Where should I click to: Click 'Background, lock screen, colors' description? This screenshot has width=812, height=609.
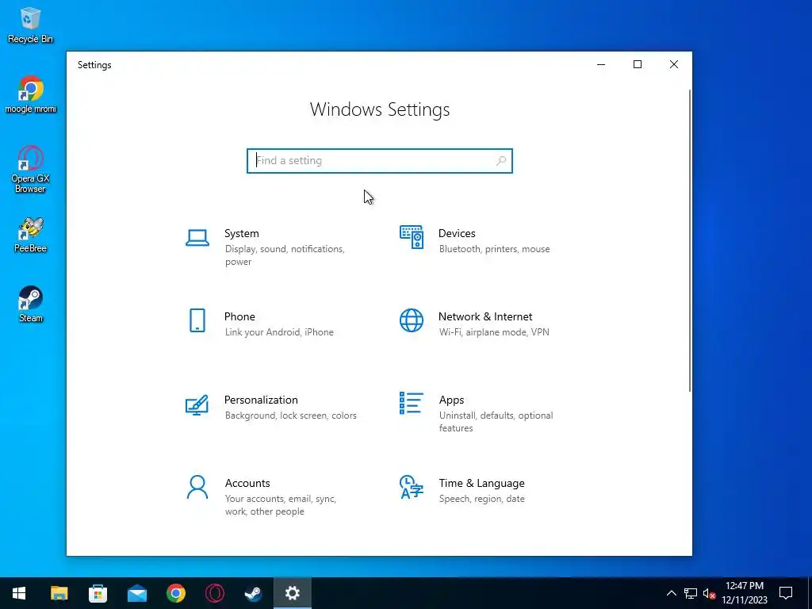pyautogui.click(x=290, y=416)
